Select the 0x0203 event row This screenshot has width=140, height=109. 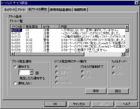(x=68, y=47)
